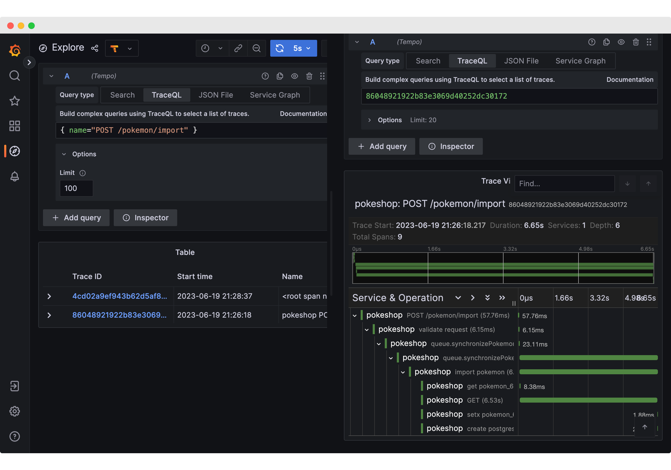Toggle query A visibility in the left pane
Image resolution: width=671 pixels, height=470 pixels.
tap(295, 76)
